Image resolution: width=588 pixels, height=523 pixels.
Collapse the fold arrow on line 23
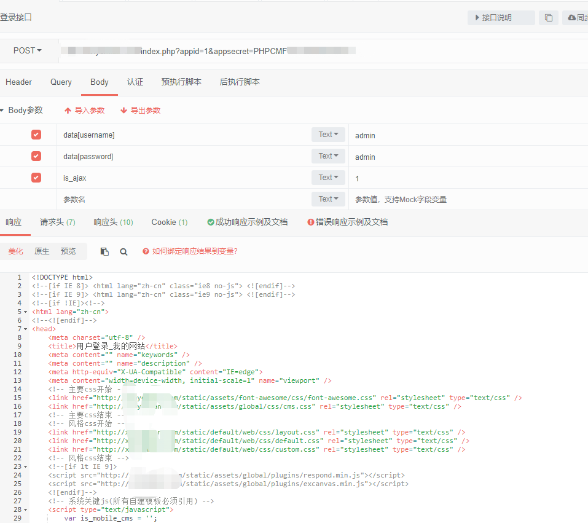tap(26, 467)
